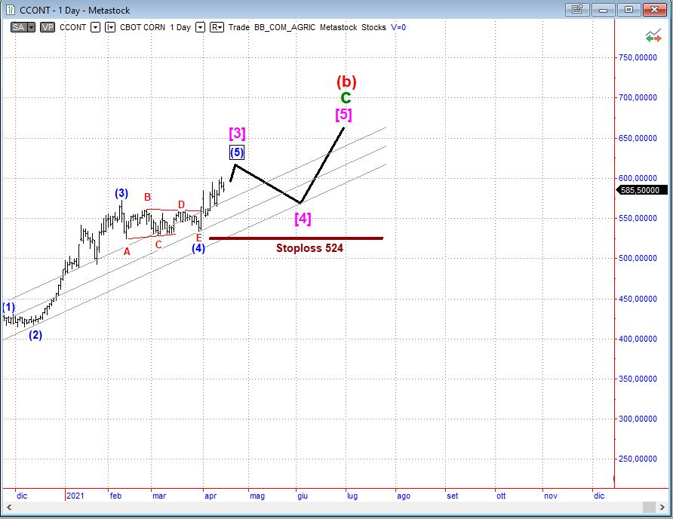The height and width of the screenshot is (519, 673).
Task: Select the magenta [5] wave label
Action: point(343,115)
